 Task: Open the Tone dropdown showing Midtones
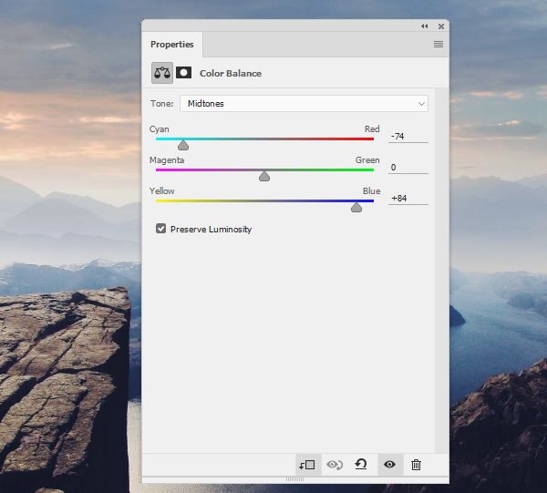[x=304, y=104]
